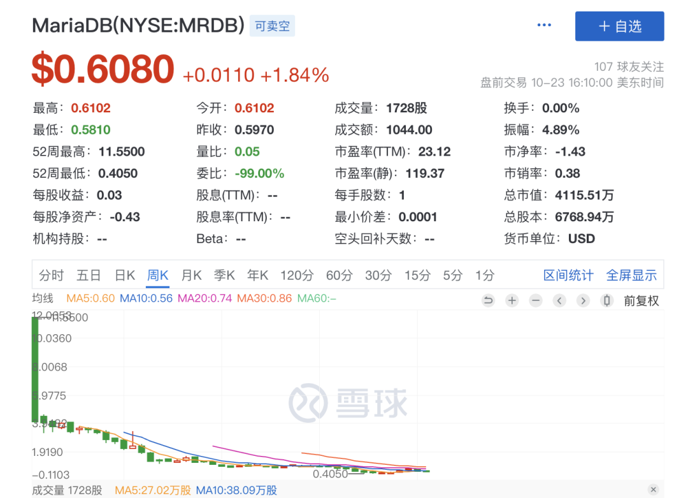The image size is (688, 498).
Task: Click the 振幅 4.89% value
Action: pyautogui.click(x=561, y=130)
